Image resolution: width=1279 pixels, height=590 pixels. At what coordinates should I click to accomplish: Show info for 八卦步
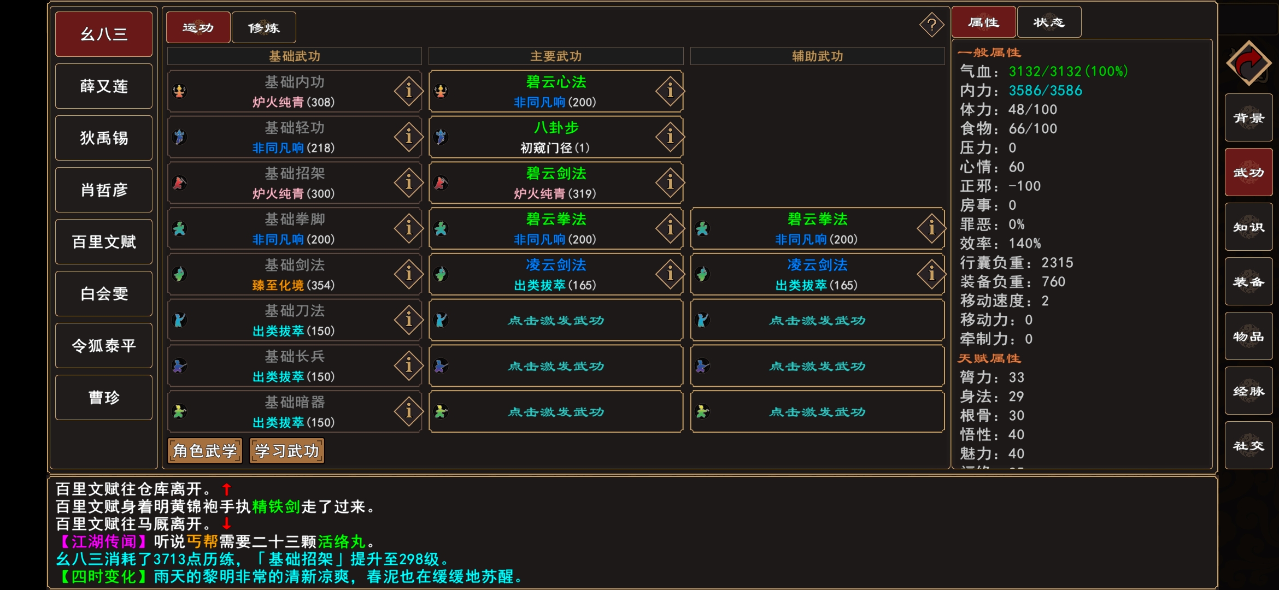coord(670,137)
